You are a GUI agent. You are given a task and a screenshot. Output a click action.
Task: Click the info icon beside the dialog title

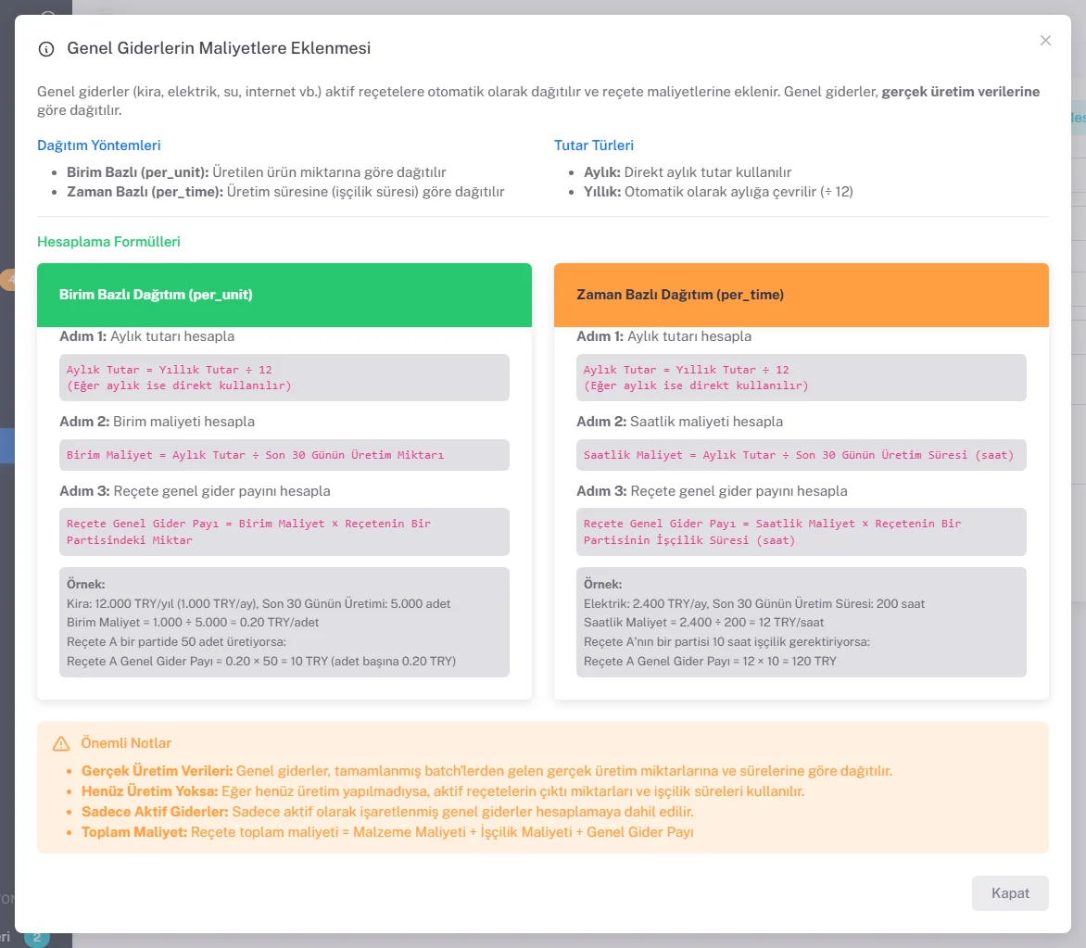coord(46,49)
